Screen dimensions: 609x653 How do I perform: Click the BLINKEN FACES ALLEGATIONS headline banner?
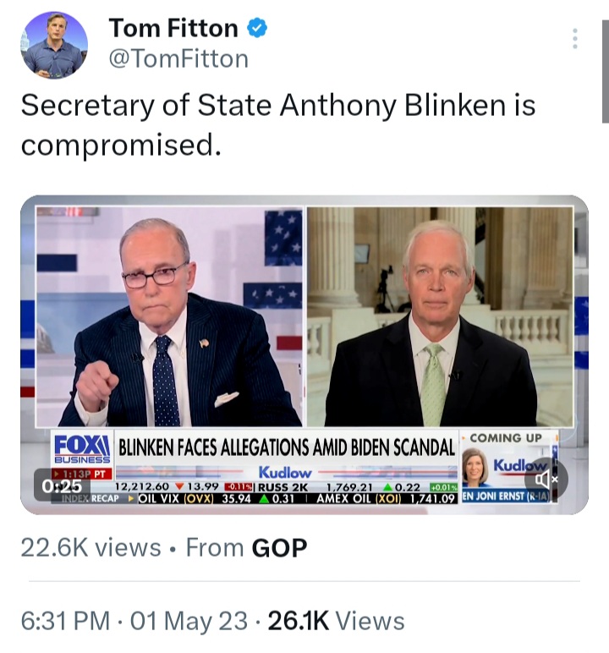[x=287, y=448]
